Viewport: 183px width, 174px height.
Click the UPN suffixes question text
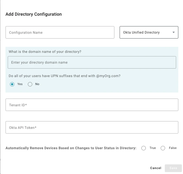[x=64, y=76]
